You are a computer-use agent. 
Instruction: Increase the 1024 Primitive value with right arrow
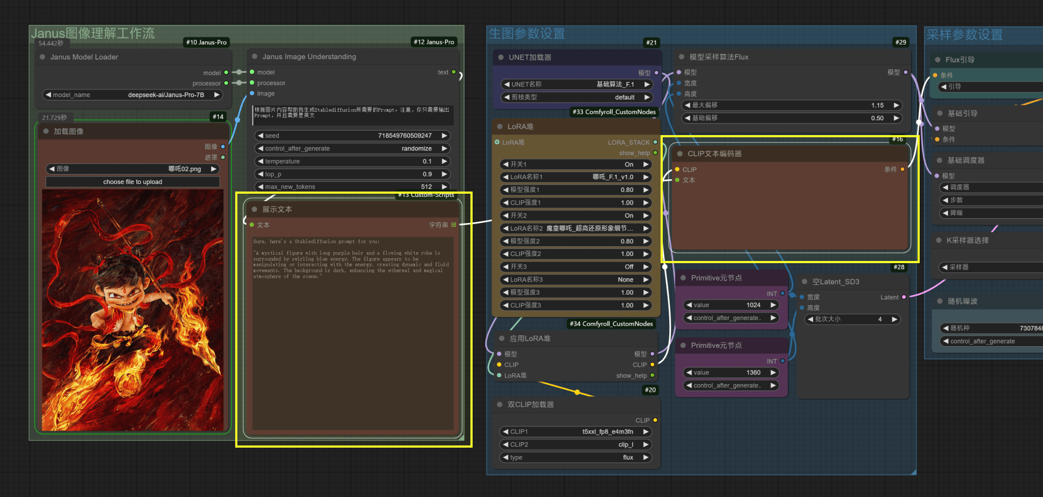[773, 305]
